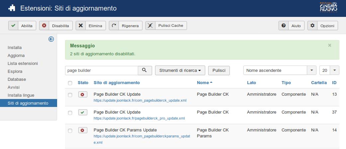Close the Messaggio alert
The image size is (346, 149).
click(329, 45)
